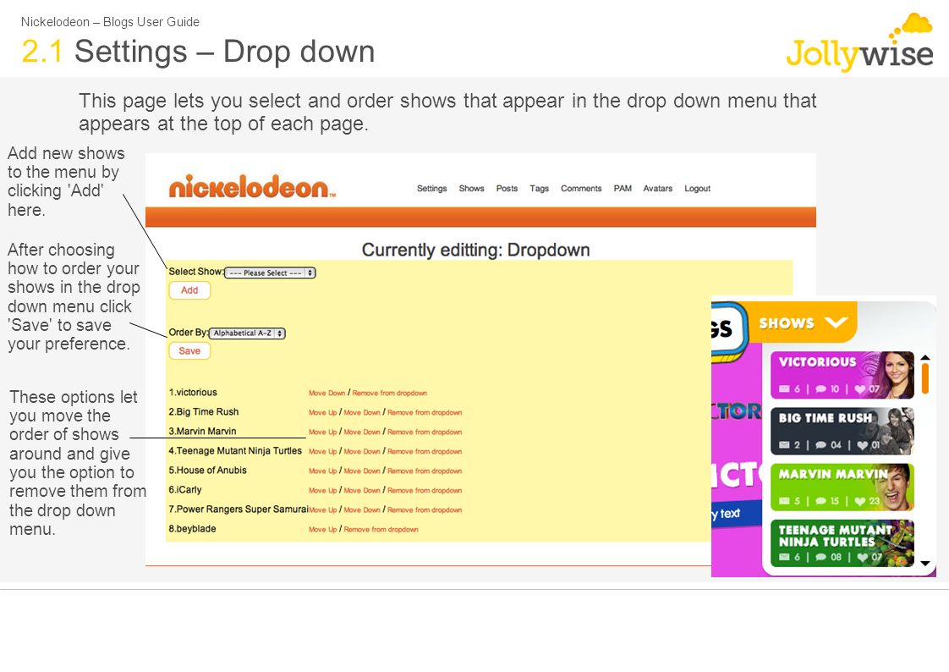Remove iCarly from dropdown

click(425, 490)
